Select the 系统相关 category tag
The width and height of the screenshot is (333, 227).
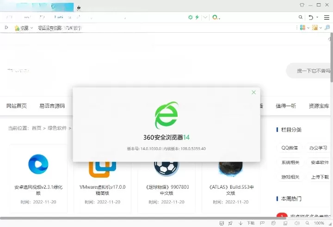290,162
